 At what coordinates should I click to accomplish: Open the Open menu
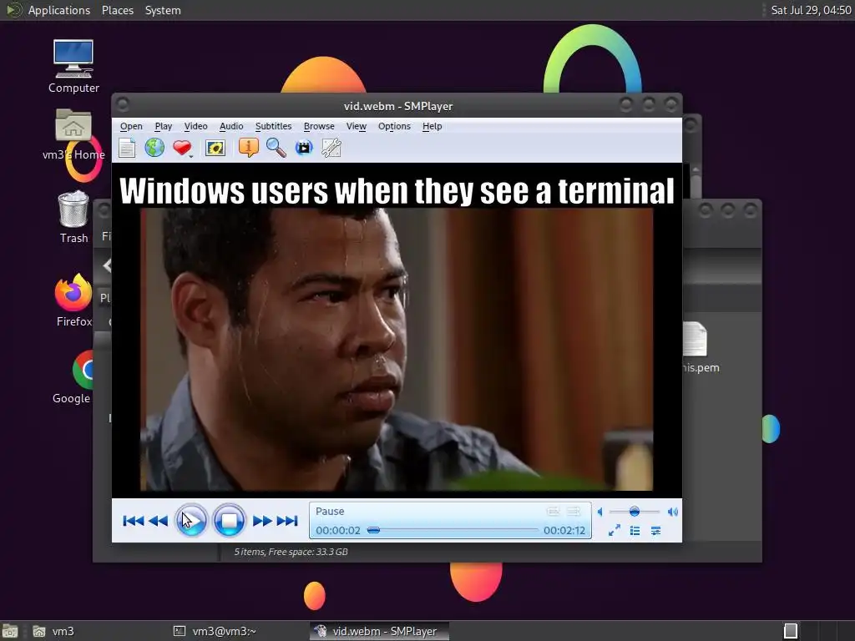click(x=131, y=127)
